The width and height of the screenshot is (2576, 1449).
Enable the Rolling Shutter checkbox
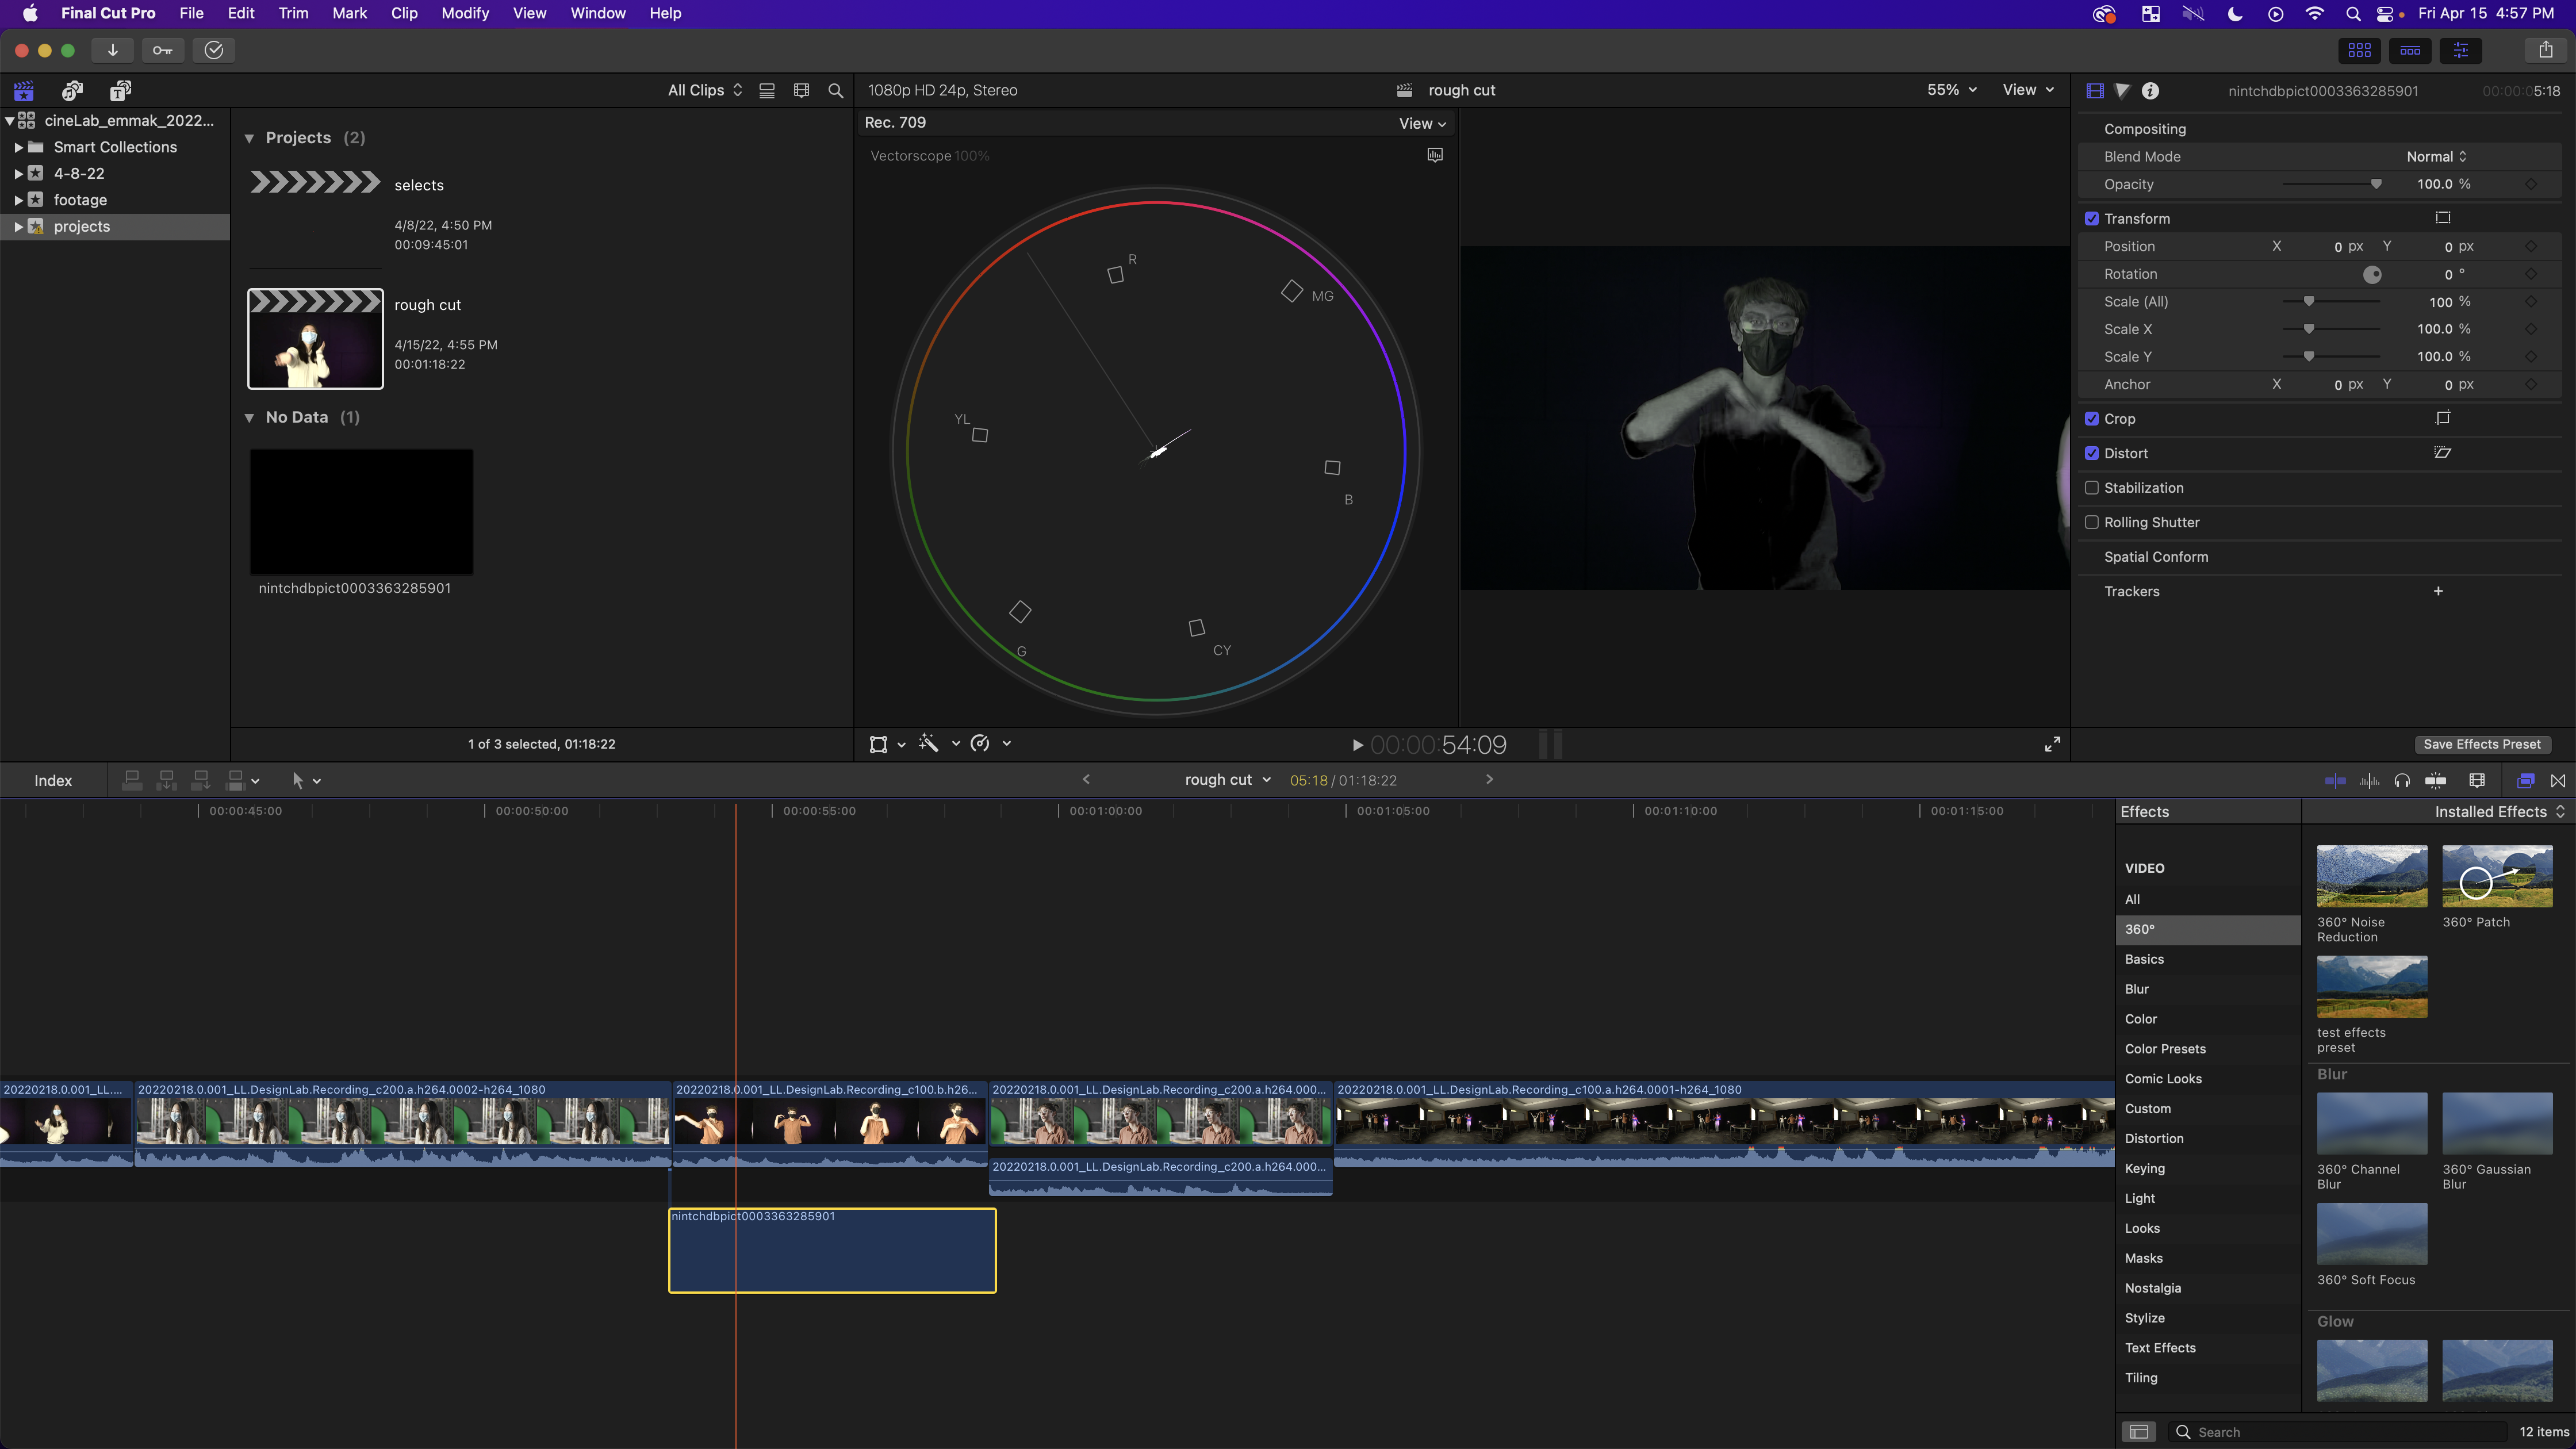pos(2091,522)
